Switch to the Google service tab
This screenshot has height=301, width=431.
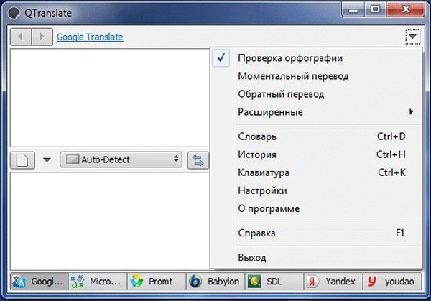tap(40, 282)
